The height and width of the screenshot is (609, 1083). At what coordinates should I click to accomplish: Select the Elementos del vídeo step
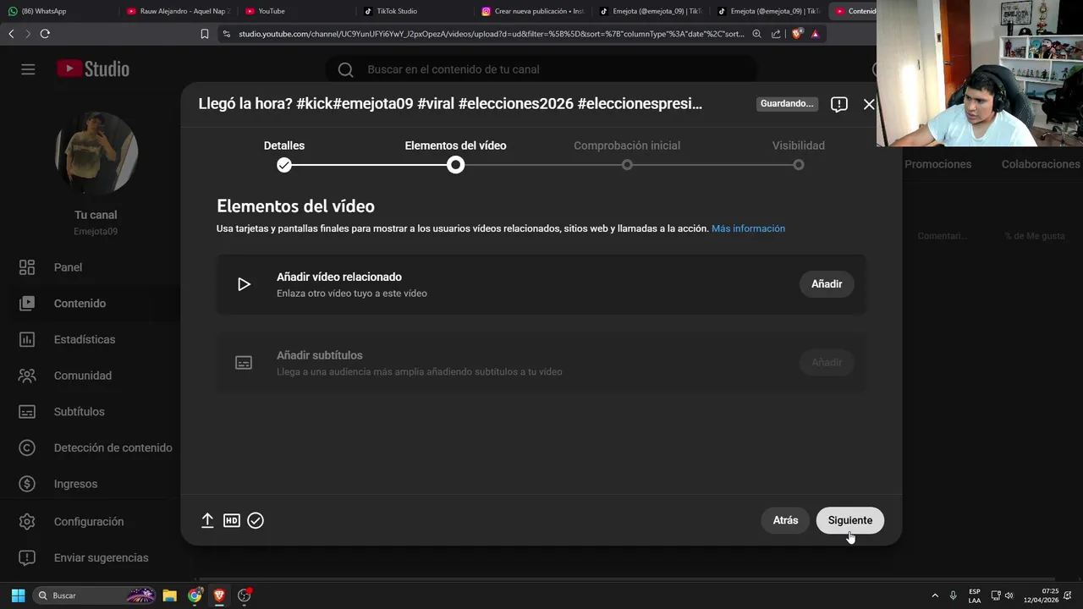(455, 155)
